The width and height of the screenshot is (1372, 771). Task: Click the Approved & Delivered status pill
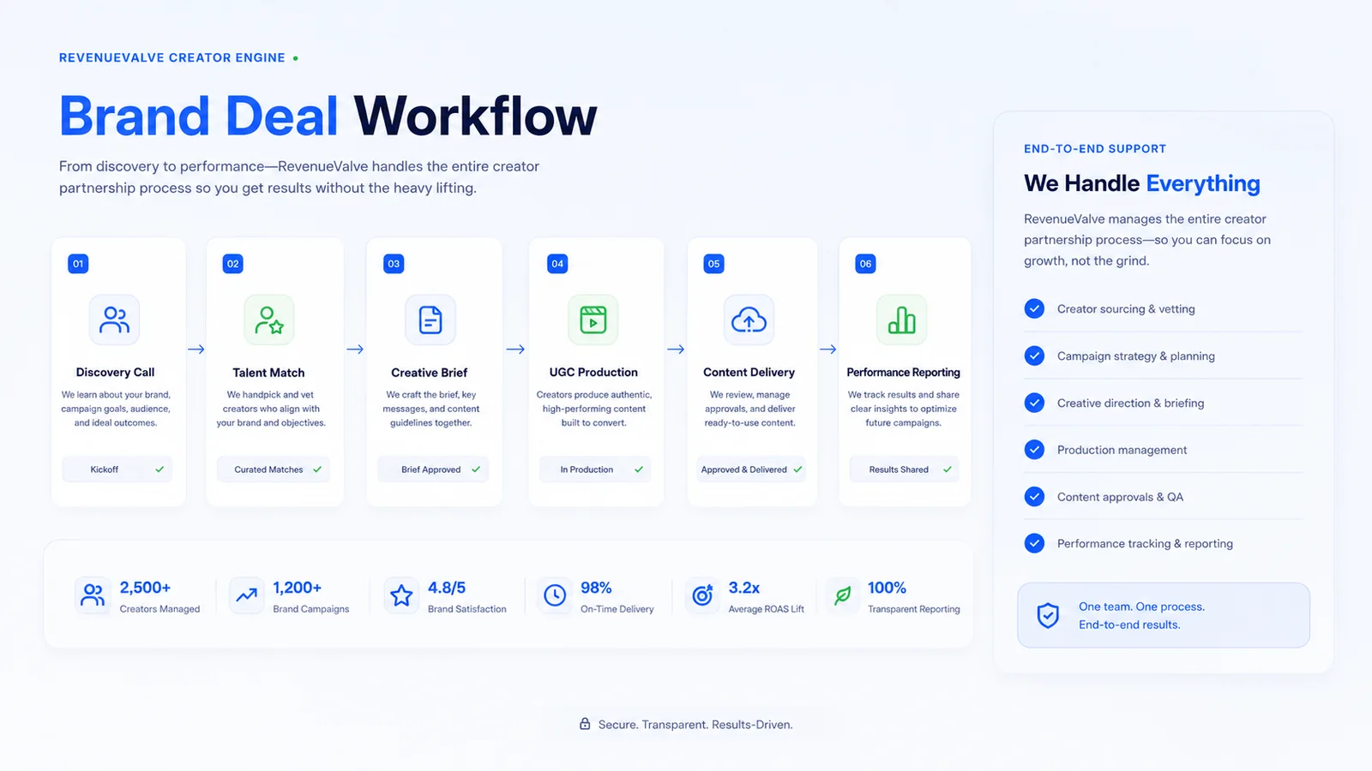(752, 469)
